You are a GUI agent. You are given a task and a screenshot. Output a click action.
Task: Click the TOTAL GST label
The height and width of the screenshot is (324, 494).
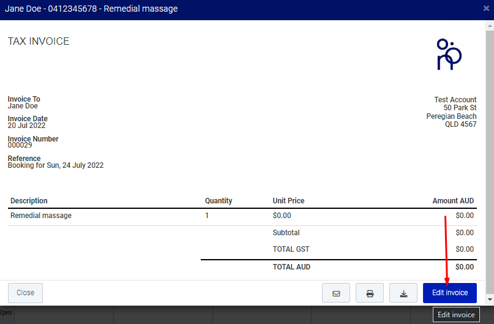pyautogui.click(x=291, y=249)
